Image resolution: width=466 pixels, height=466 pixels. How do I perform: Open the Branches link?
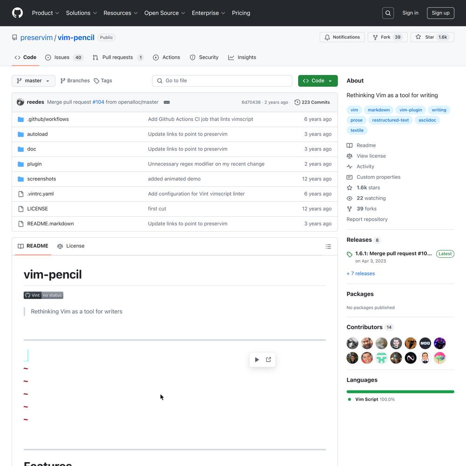point(75,81)
